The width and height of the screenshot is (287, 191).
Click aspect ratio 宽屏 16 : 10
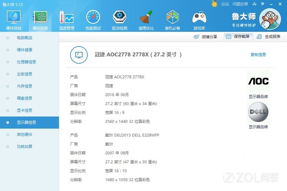pyautogui.click(x=116, y=171)
